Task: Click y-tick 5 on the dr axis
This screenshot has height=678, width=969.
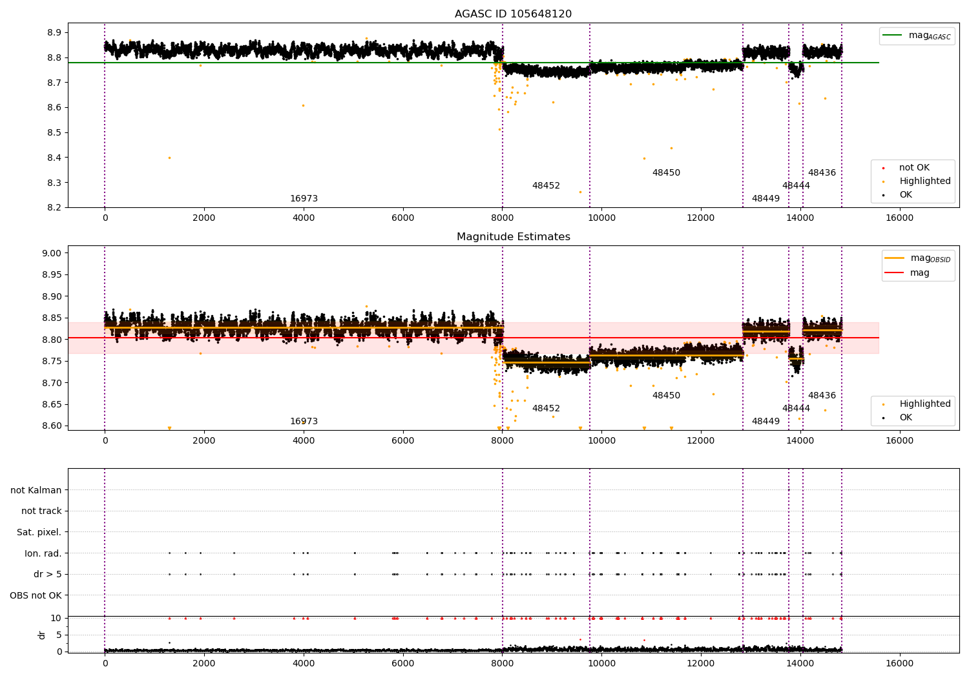Action: (59, 635)
